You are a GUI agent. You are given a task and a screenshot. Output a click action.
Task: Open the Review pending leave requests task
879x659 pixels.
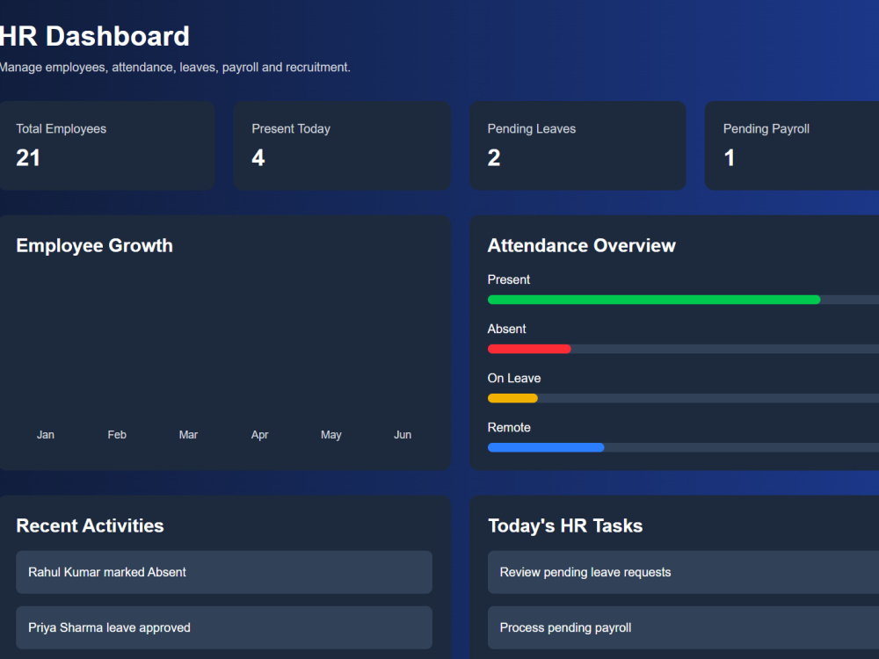[x=683, y=572]
